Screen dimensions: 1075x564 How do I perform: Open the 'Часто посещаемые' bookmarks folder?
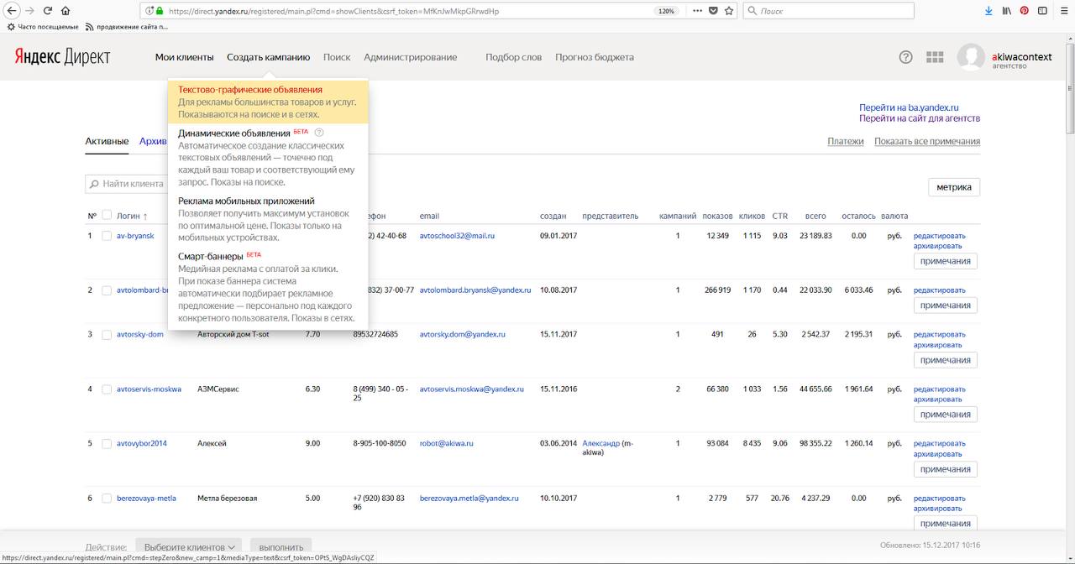pyautogui.click(x=42, y=27)
